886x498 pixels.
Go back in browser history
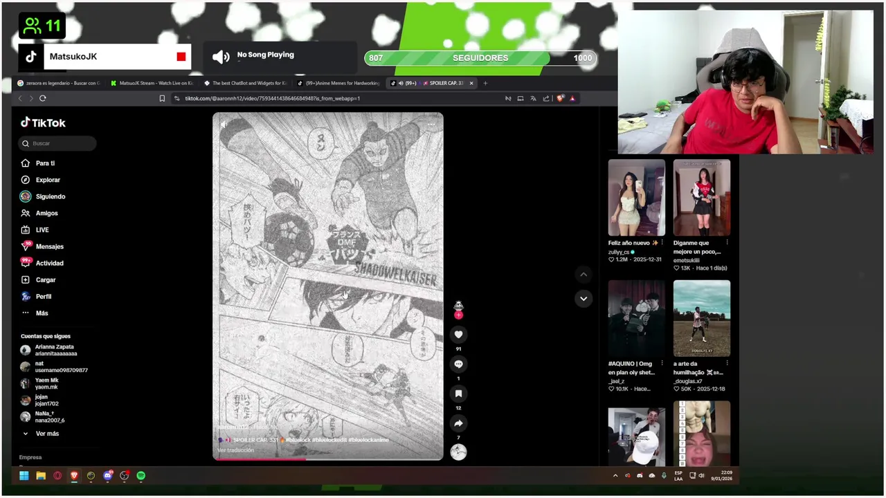[20, 98]
